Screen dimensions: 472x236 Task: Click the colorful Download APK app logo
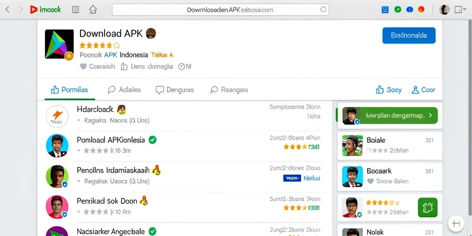coord(59,44)
